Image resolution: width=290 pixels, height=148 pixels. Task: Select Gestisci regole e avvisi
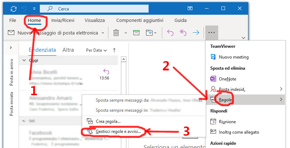118,132
